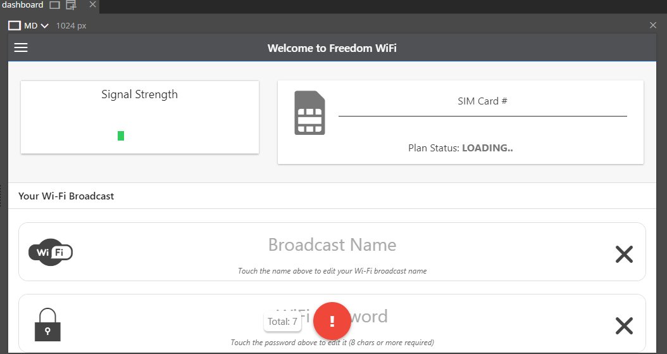Open the MD breakpoint dropdown
667x354 pixels.
[x=36, y=25]
